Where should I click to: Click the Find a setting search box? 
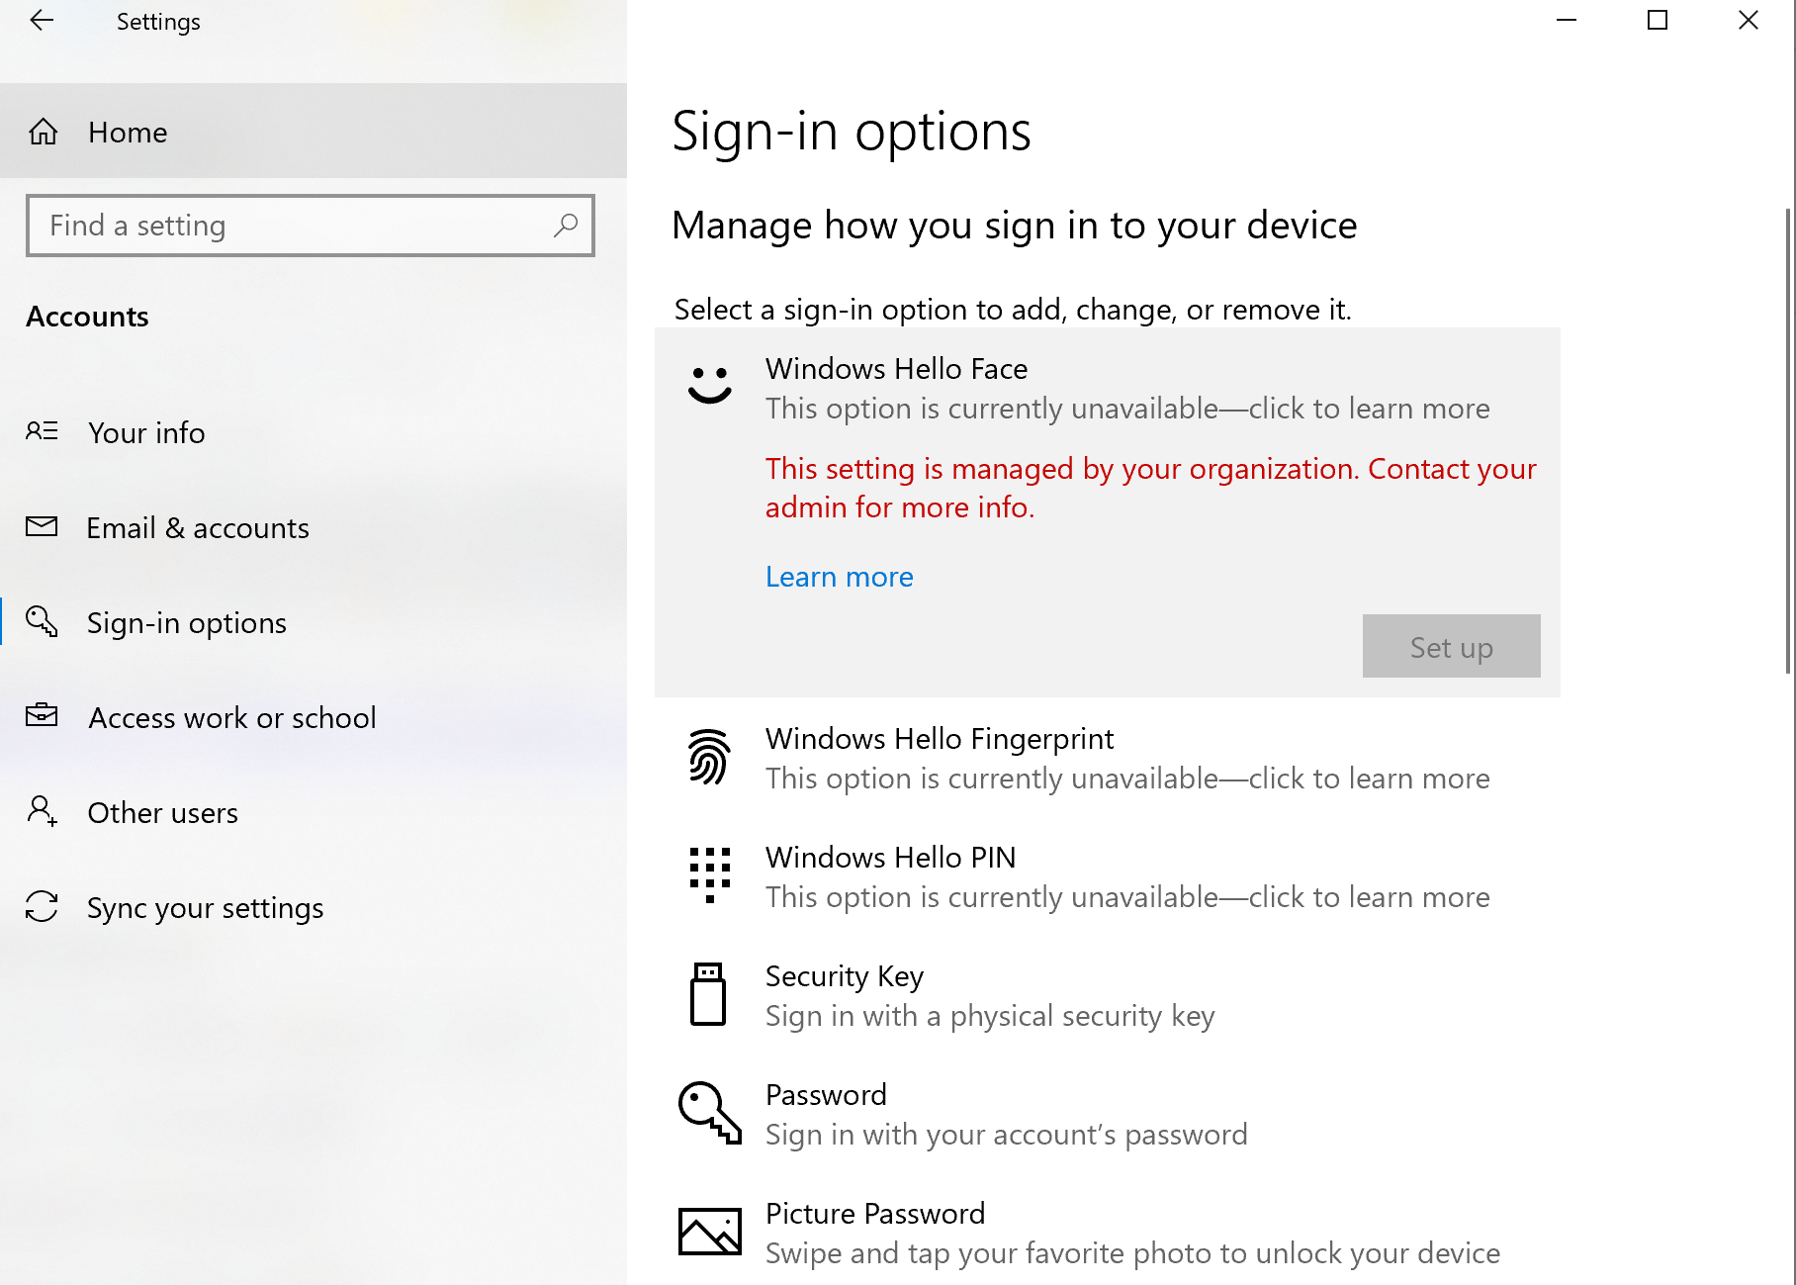[297, 226]
